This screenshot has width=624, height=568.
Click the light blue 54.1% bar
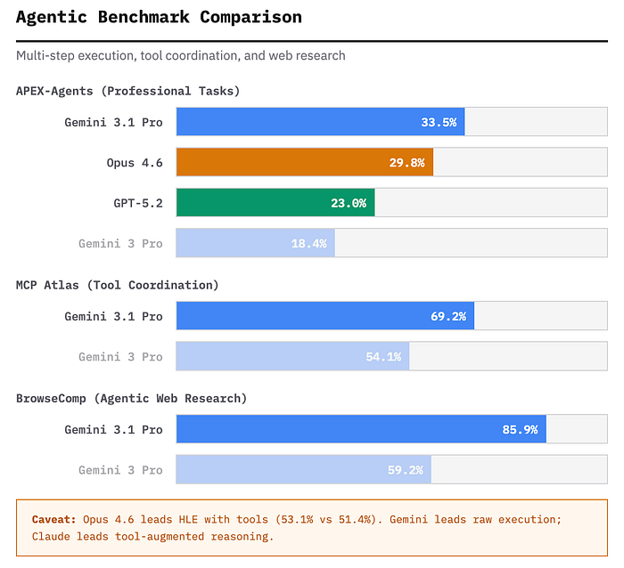(x=291, y=356)
